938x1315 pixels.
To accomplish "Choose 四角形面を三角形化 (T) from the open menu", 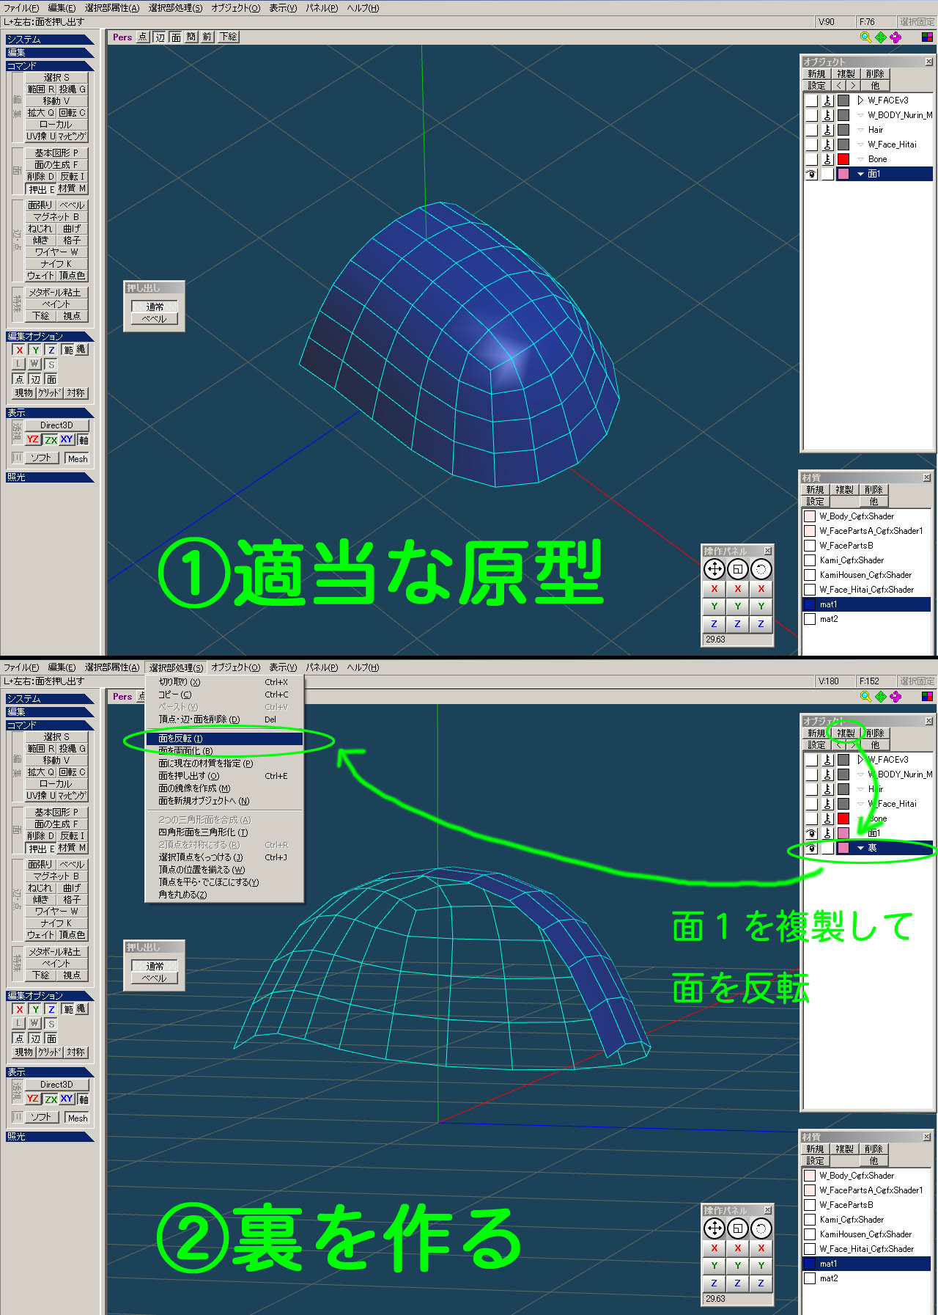I will coord(224,832).
